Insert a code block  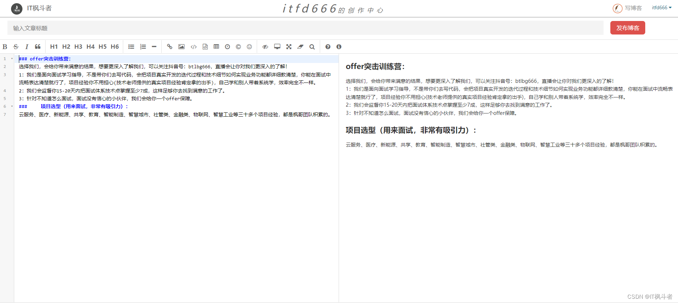(205, 47)
